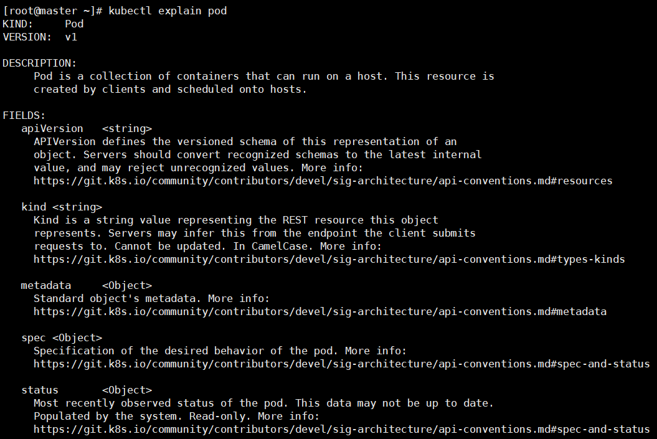The image size is (657, 439).
Task: Click the 'VERSION: v1' line
Action: 40,37
